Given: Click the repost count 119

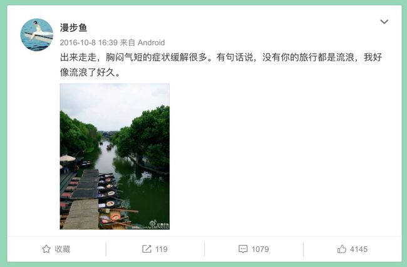Looking at the screenshot, I should pyautogui.click(x=161, y=249).
